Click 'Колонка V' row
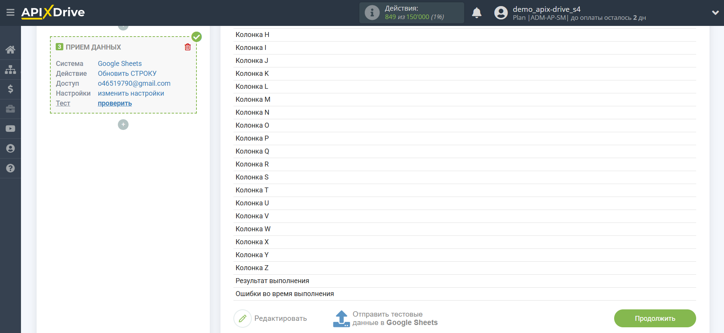Viewport: 724px width, 333px height. click(465, 216)
